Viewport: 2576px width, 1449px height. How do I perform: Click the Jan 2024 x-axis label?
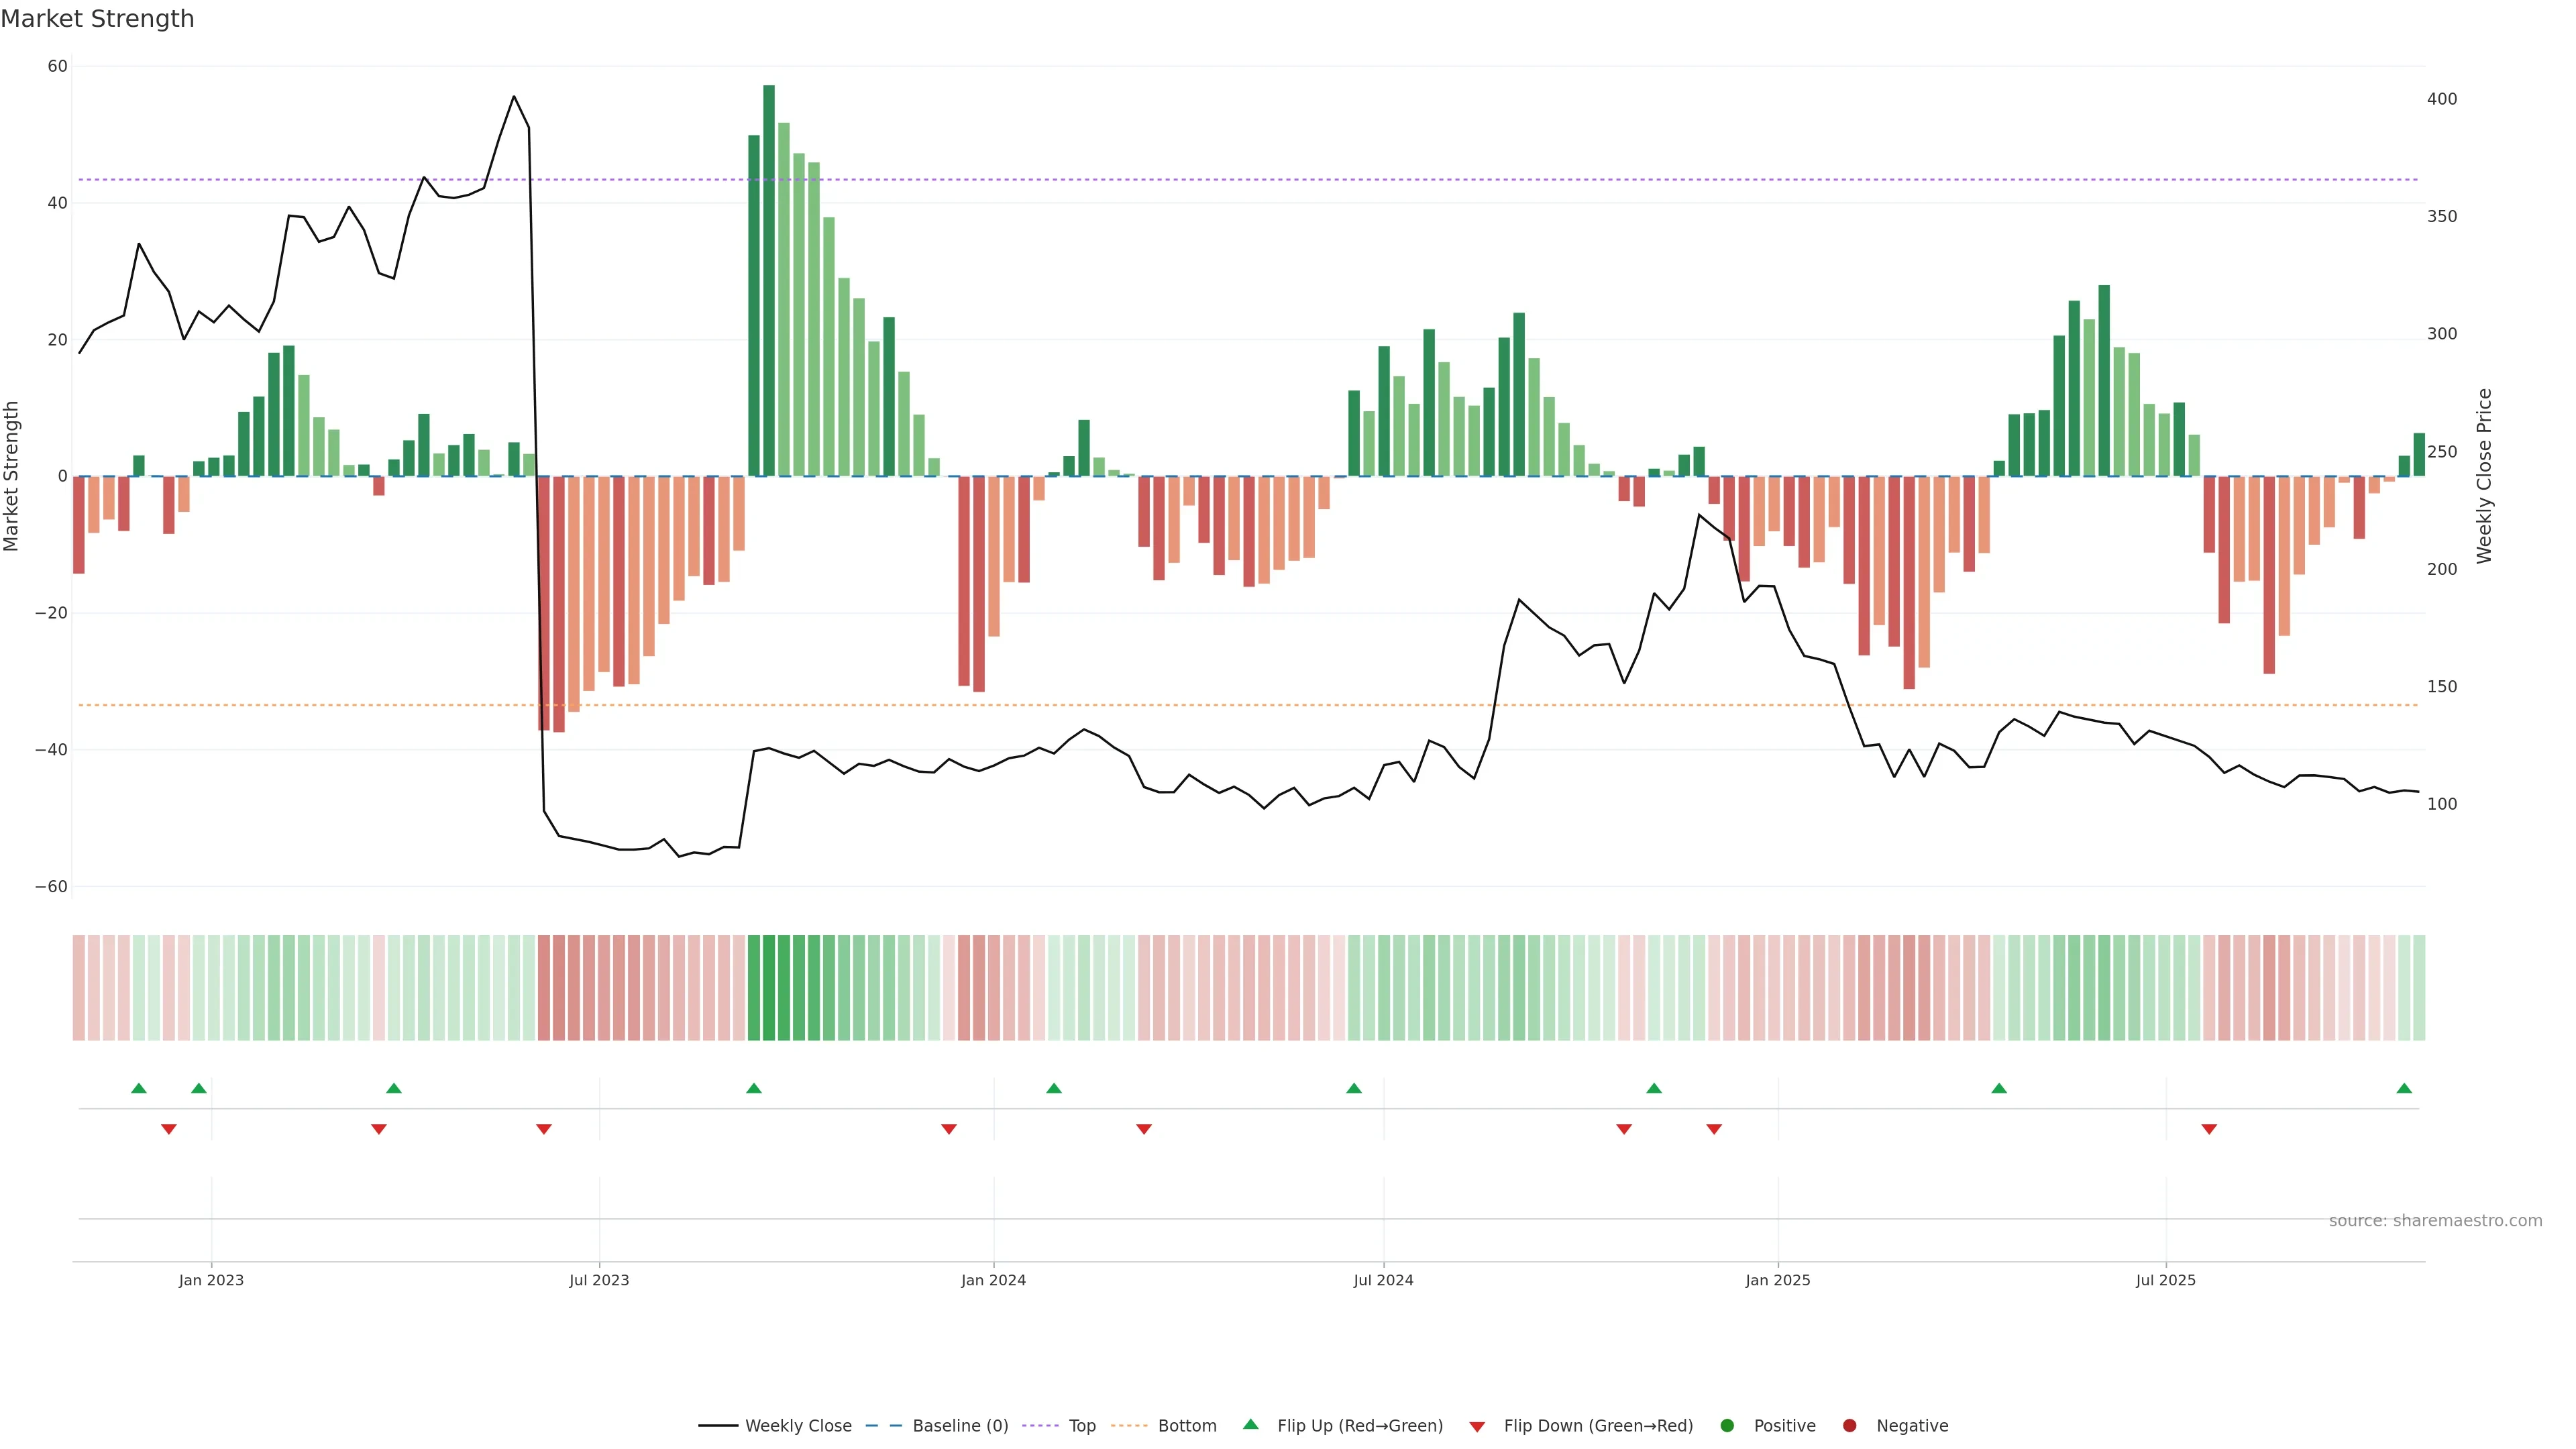pos(993,1280)
